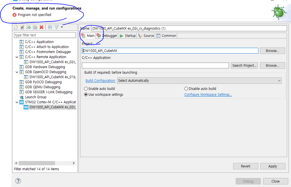Image resolution: width=291 pixels, height=187 pixels.
Task: Select the Disable auto build option
Action: pos(200,89)
